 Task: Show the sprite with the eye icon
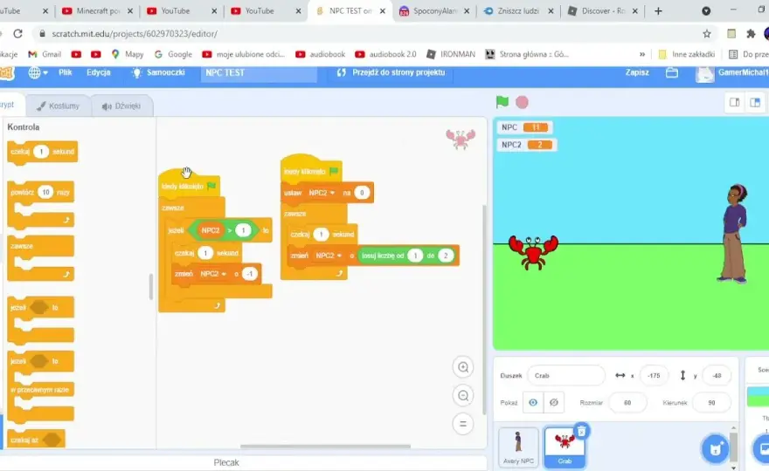(x=533, y=402)
